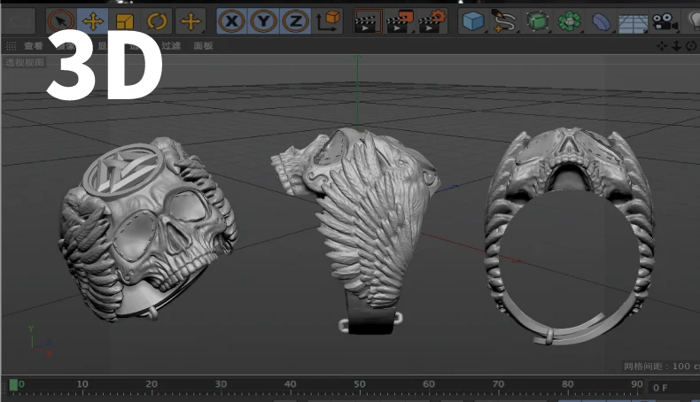Click the 0 F current frame field
The image size is (700, 402).
[674, 388]
